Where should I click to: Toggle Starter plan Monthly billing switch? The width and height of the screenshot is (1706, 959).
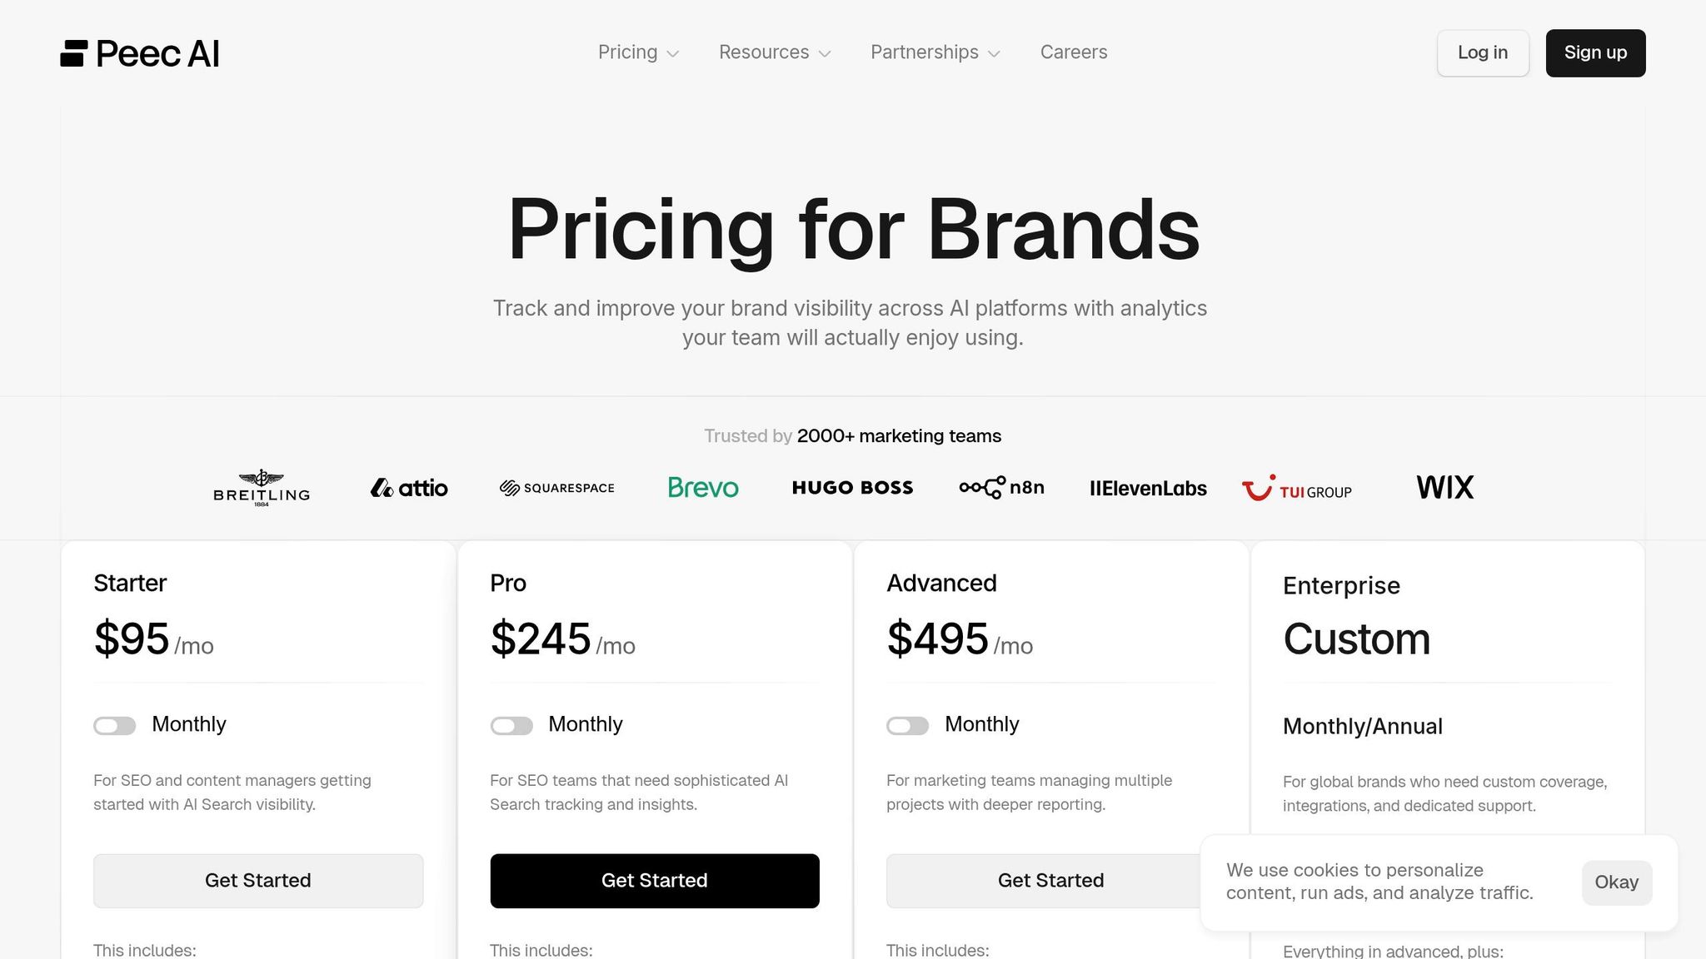115,726
